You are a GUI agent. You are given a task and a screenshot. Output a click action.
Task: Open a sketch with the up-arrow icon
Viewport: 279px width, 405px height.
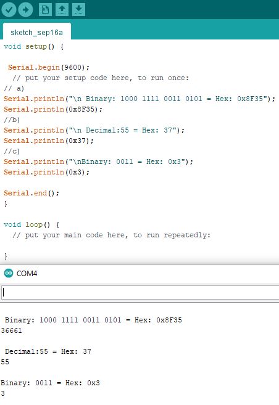tap(62, 10)
